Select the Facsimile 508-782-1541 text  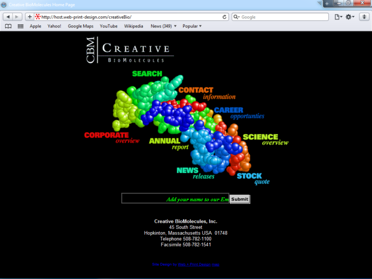pos(186,245)
